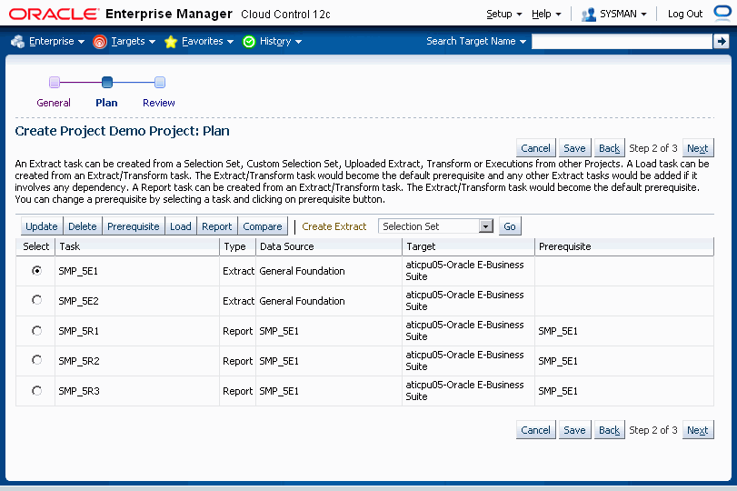Click the Targets bullseye icon
737x491 pixels.
(x=100, y=42)
